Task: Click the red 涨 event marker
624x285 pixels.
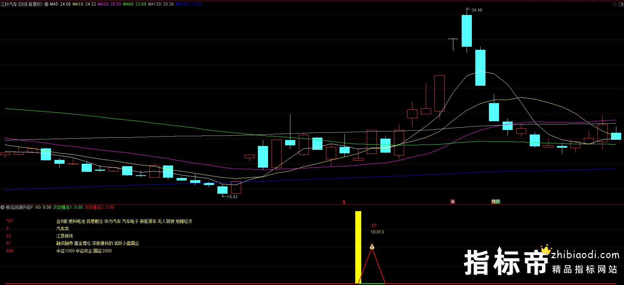Action: [x=453, y=202]
